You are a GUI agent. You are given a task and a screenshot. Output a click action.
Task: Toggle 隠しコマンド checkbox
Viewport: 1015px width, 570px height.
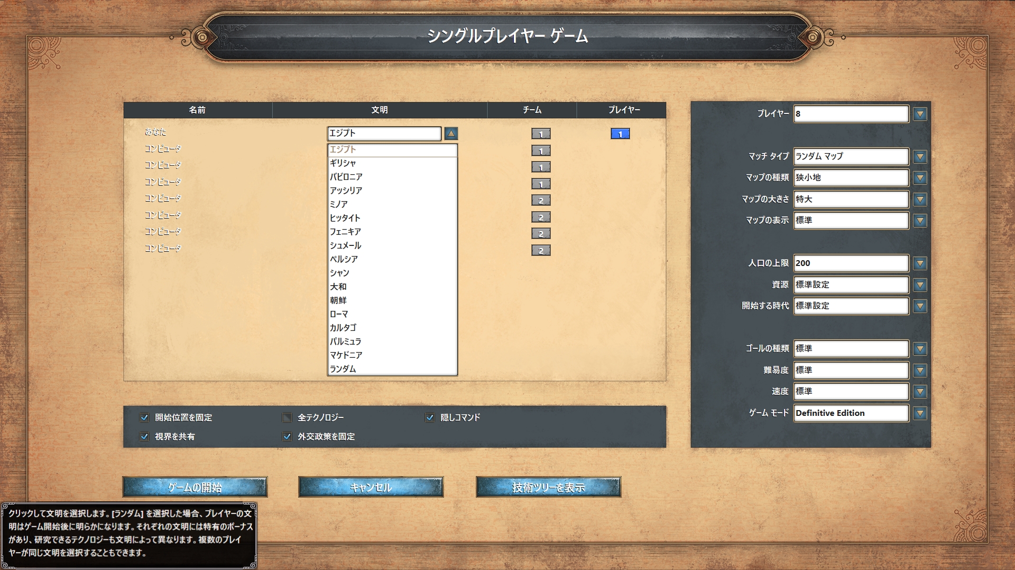[430, 417]
